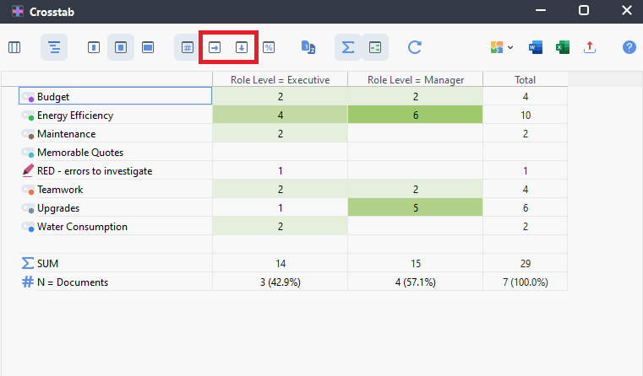Select RED - errors to investigate row
The width and height of the screenshot is (643, 376).
point(115,171)
